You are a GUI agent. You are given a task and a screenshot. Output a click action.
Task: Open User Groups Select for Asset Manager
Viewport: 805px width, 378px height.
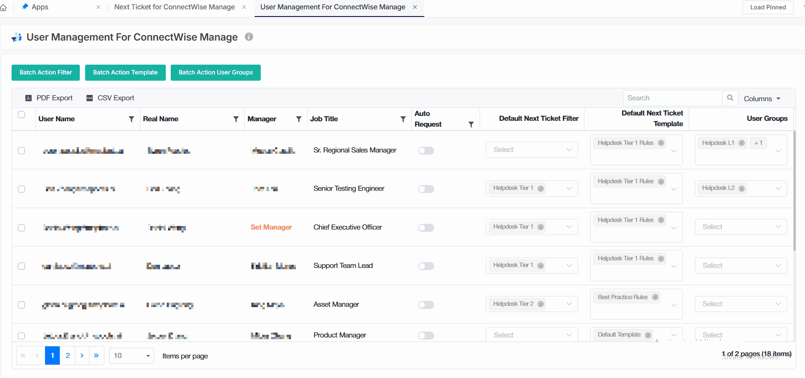click(x=741, y=304)
